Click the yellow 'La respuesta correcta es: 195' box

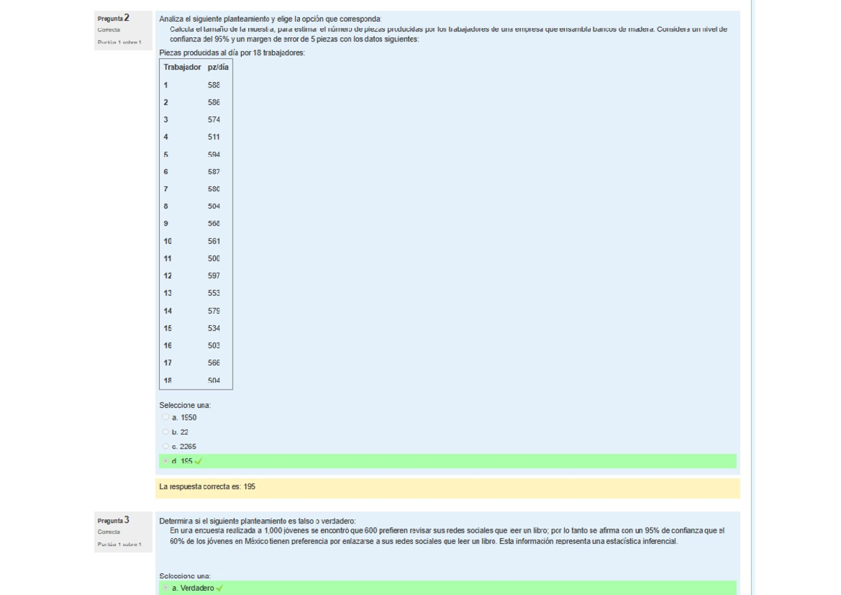447,487
